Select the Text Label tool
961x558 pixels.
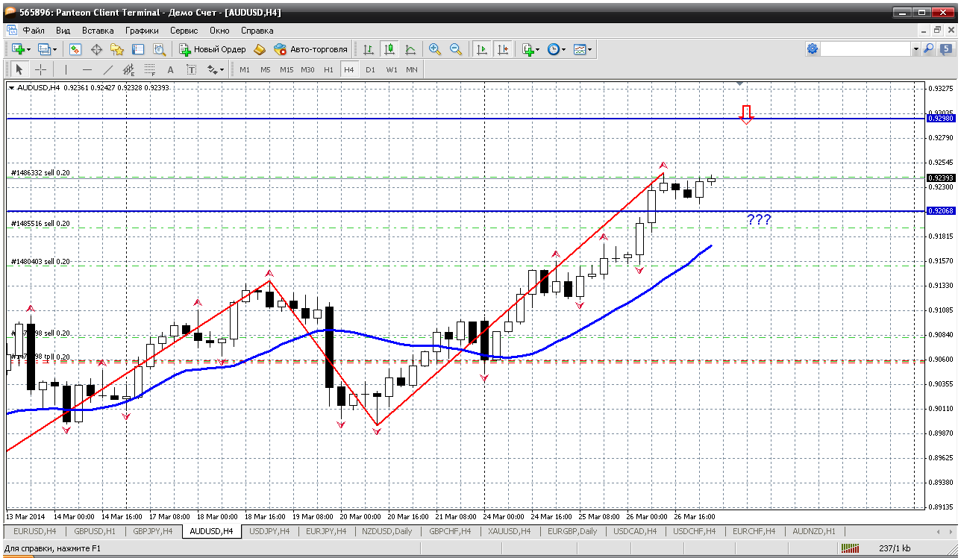point(191,69)
